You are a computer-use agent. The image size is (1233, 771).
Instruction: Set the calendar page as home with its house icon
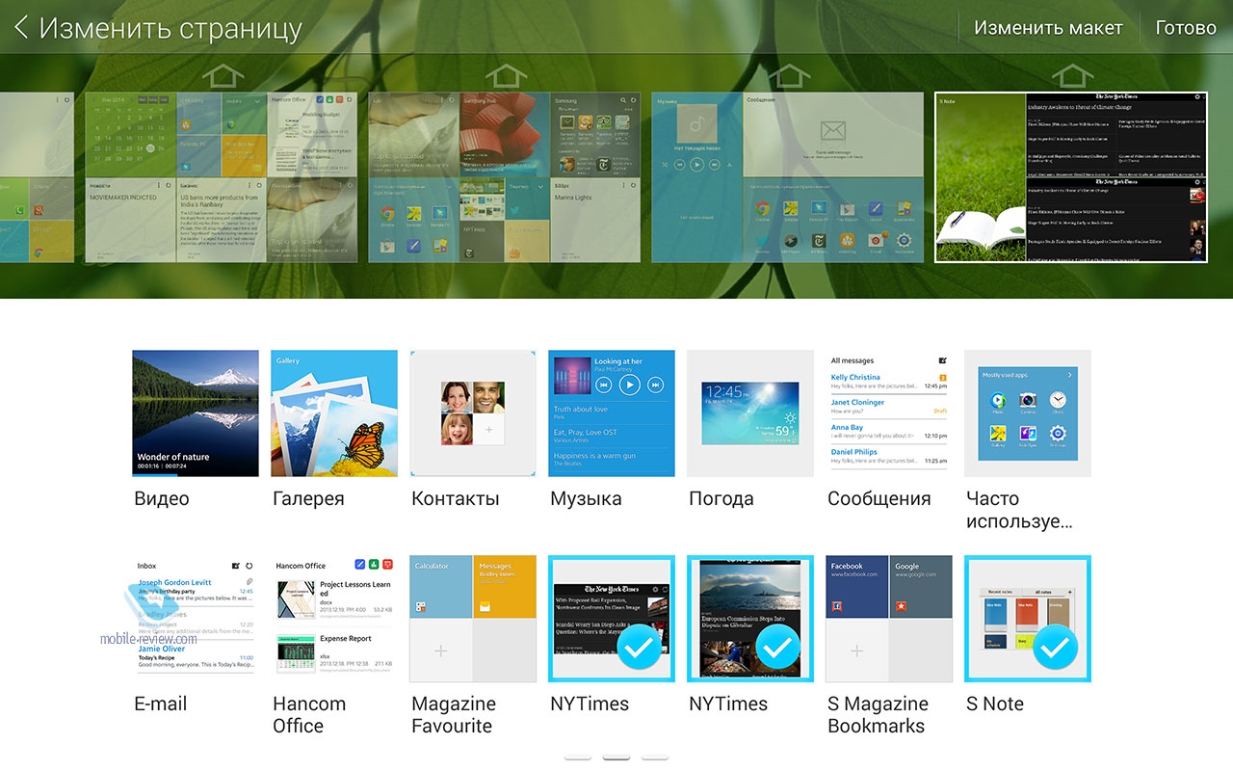click(x=224, y=75)
